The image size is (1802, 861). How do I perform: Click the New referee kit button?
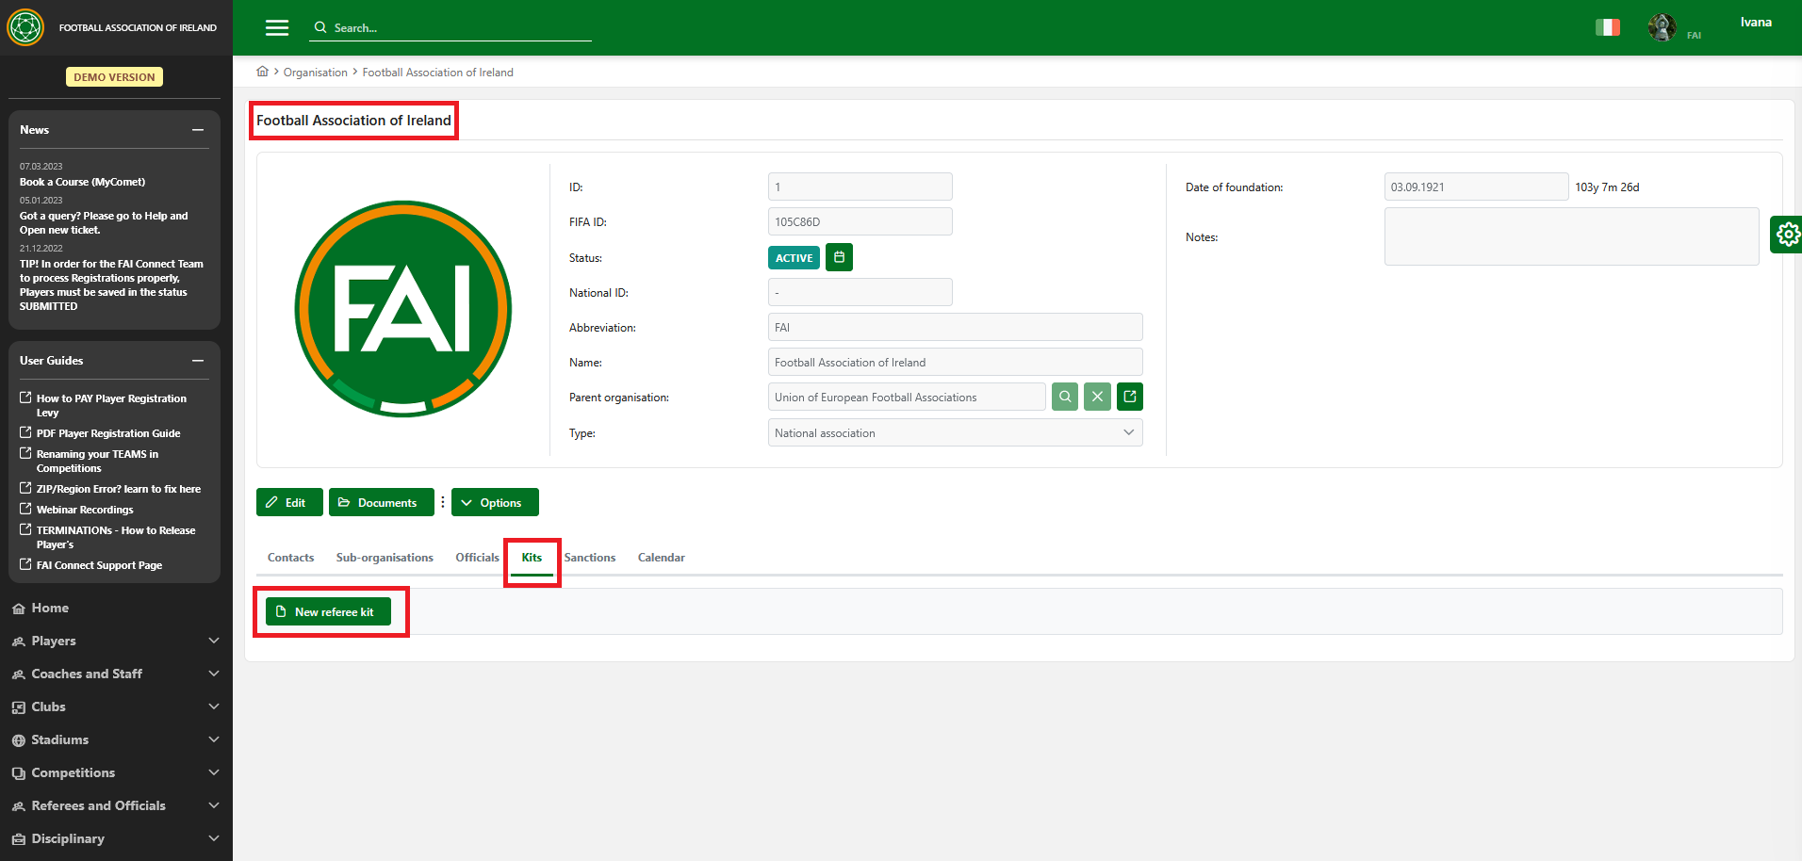click(x=328, y=612)
